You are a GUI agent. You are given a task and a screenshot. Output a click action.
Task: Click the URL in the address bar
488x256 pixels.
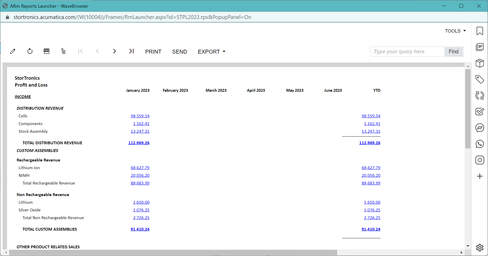132,17
